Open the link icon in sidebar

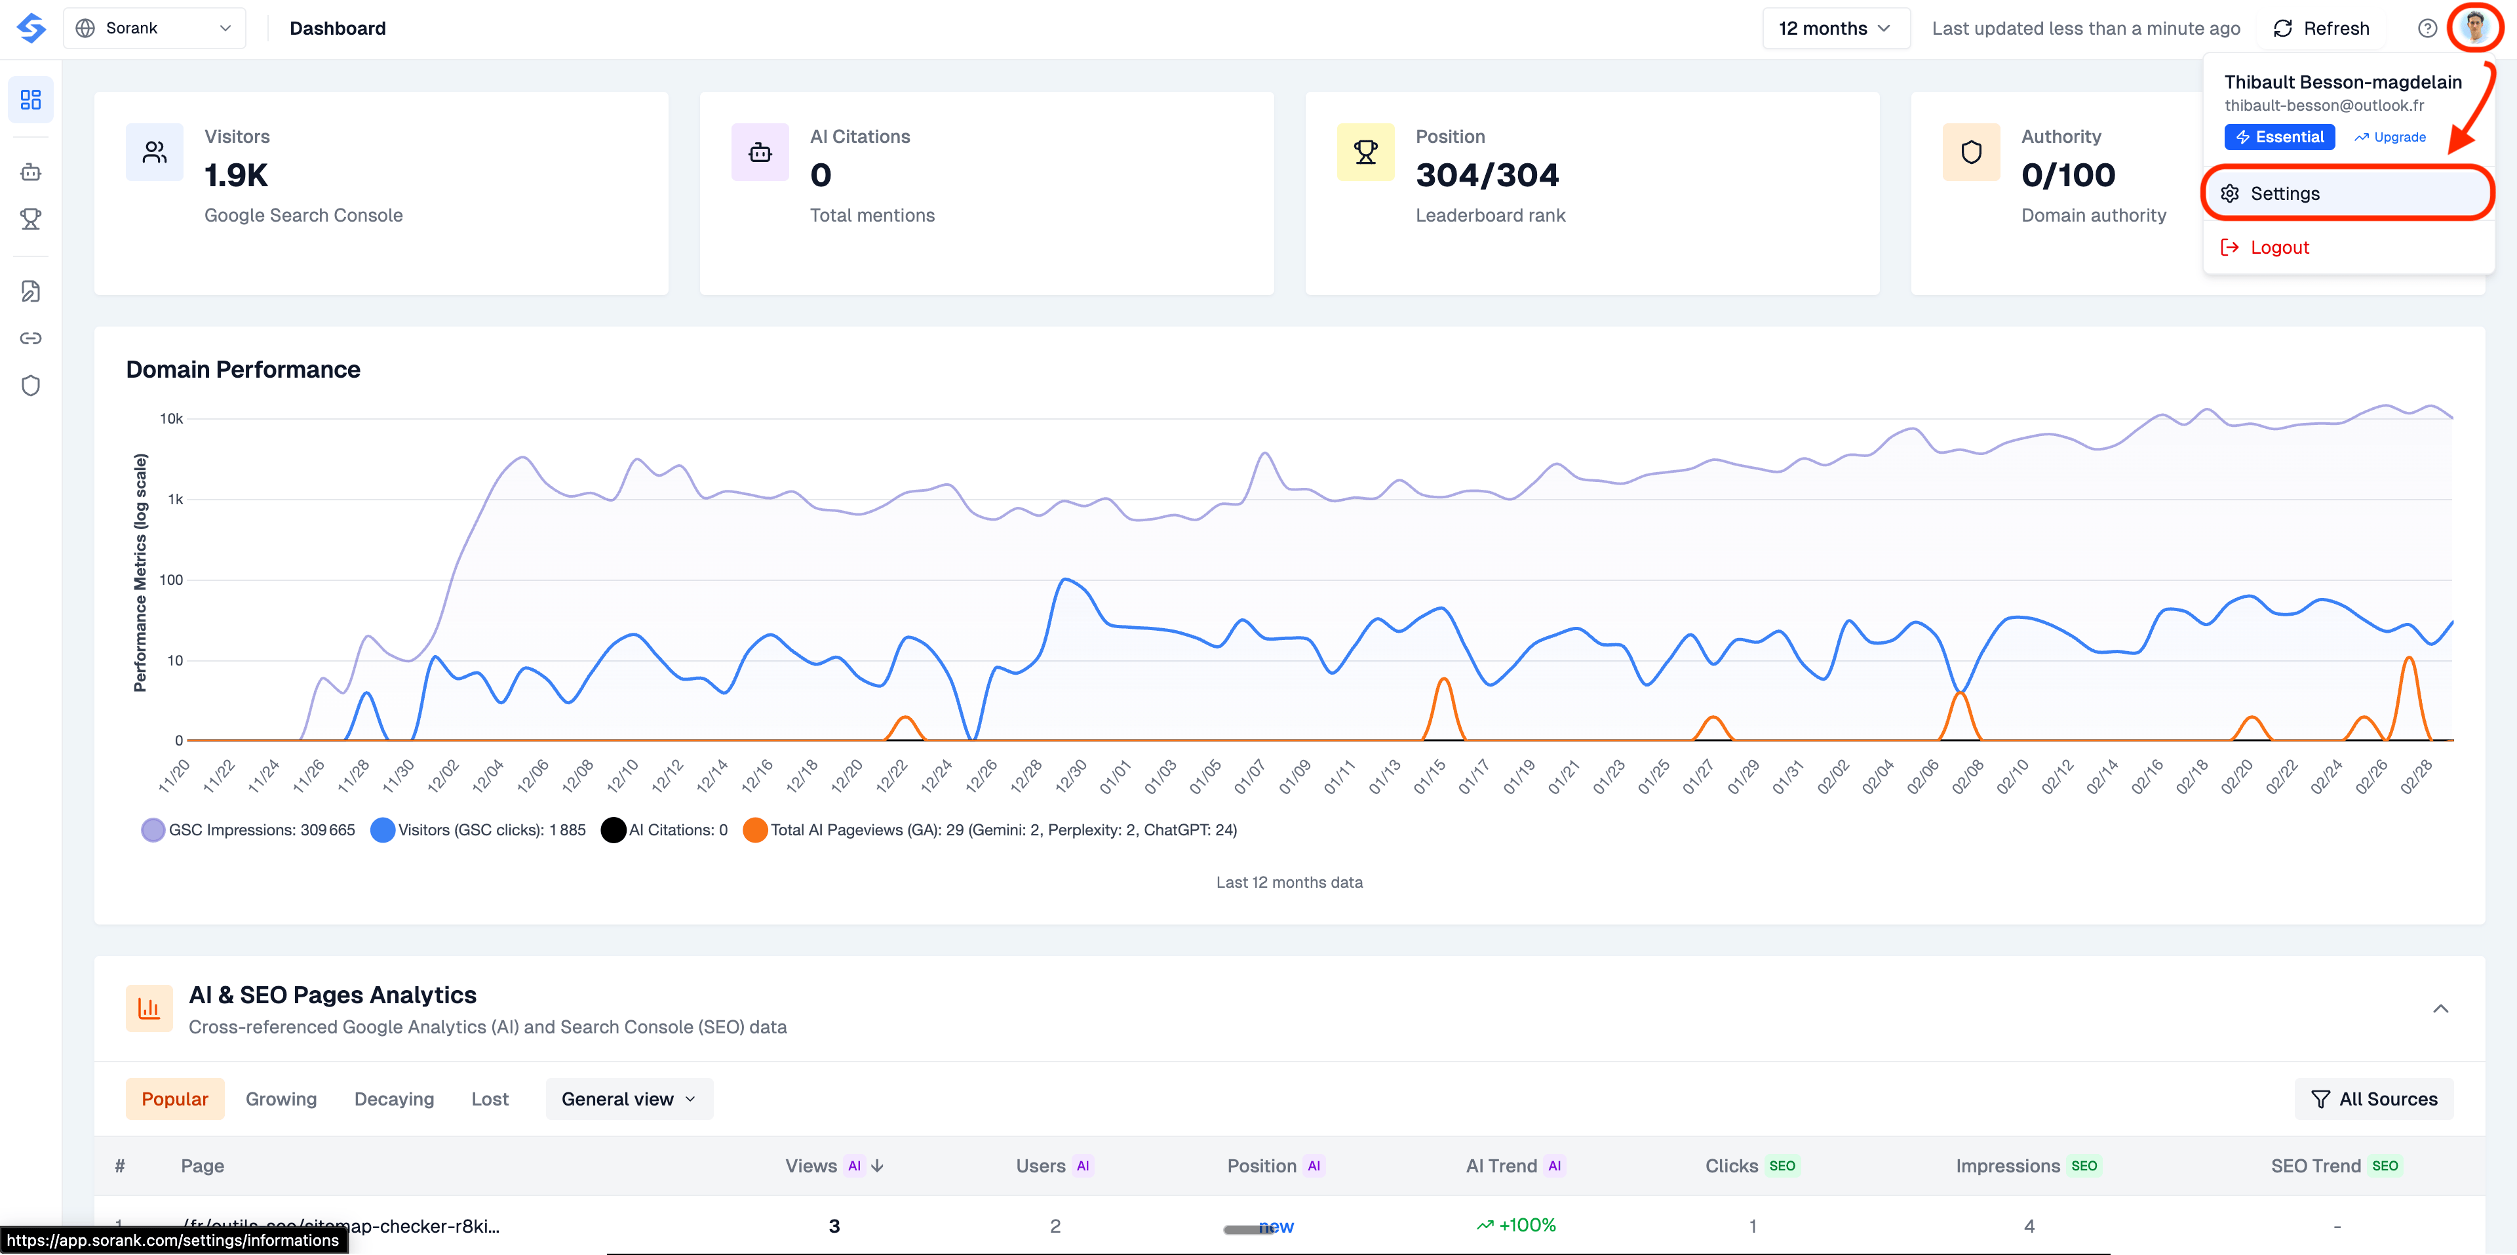tap(30, 338)
